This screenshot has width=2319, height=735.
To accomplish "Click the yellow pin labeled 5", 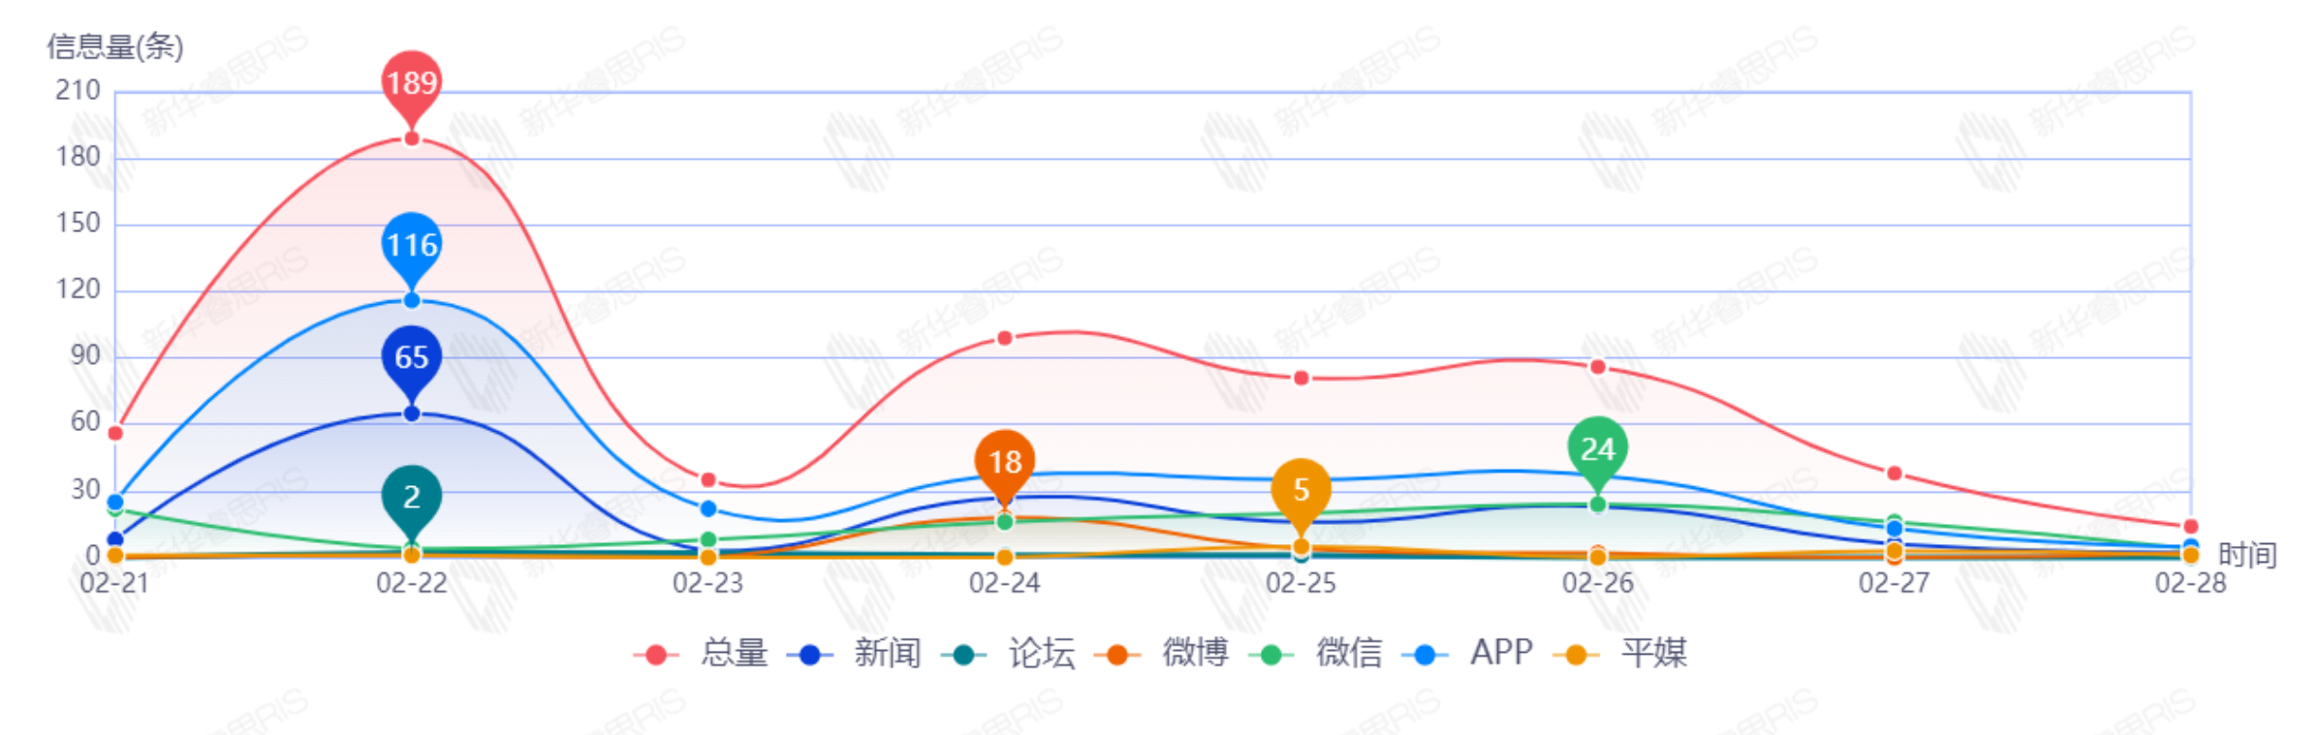I will (1301, 490).
